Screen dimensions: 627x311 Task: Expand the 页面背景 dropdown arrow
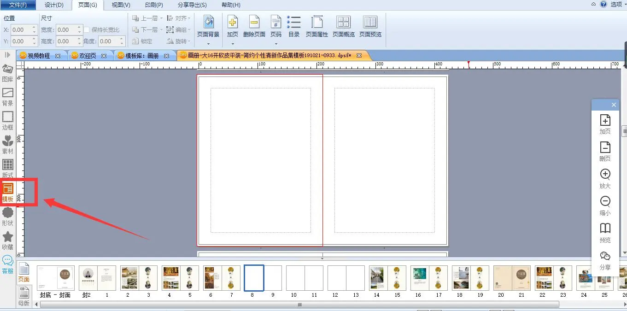pyautogui.click(x=208, y=44)
